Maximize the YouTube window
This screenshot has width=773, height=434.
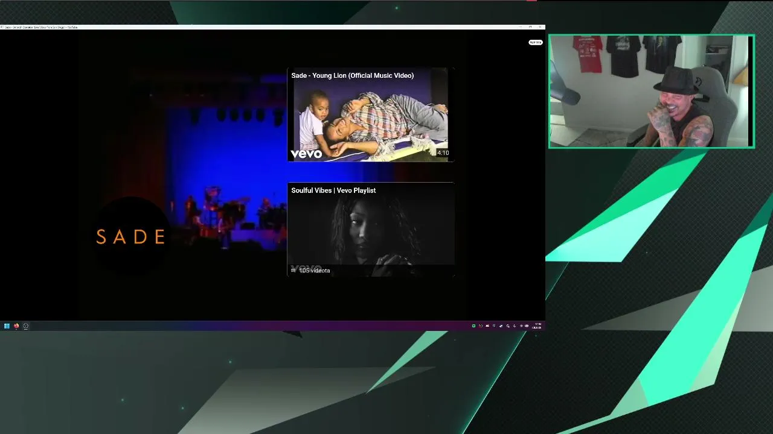tap(530, 27)
